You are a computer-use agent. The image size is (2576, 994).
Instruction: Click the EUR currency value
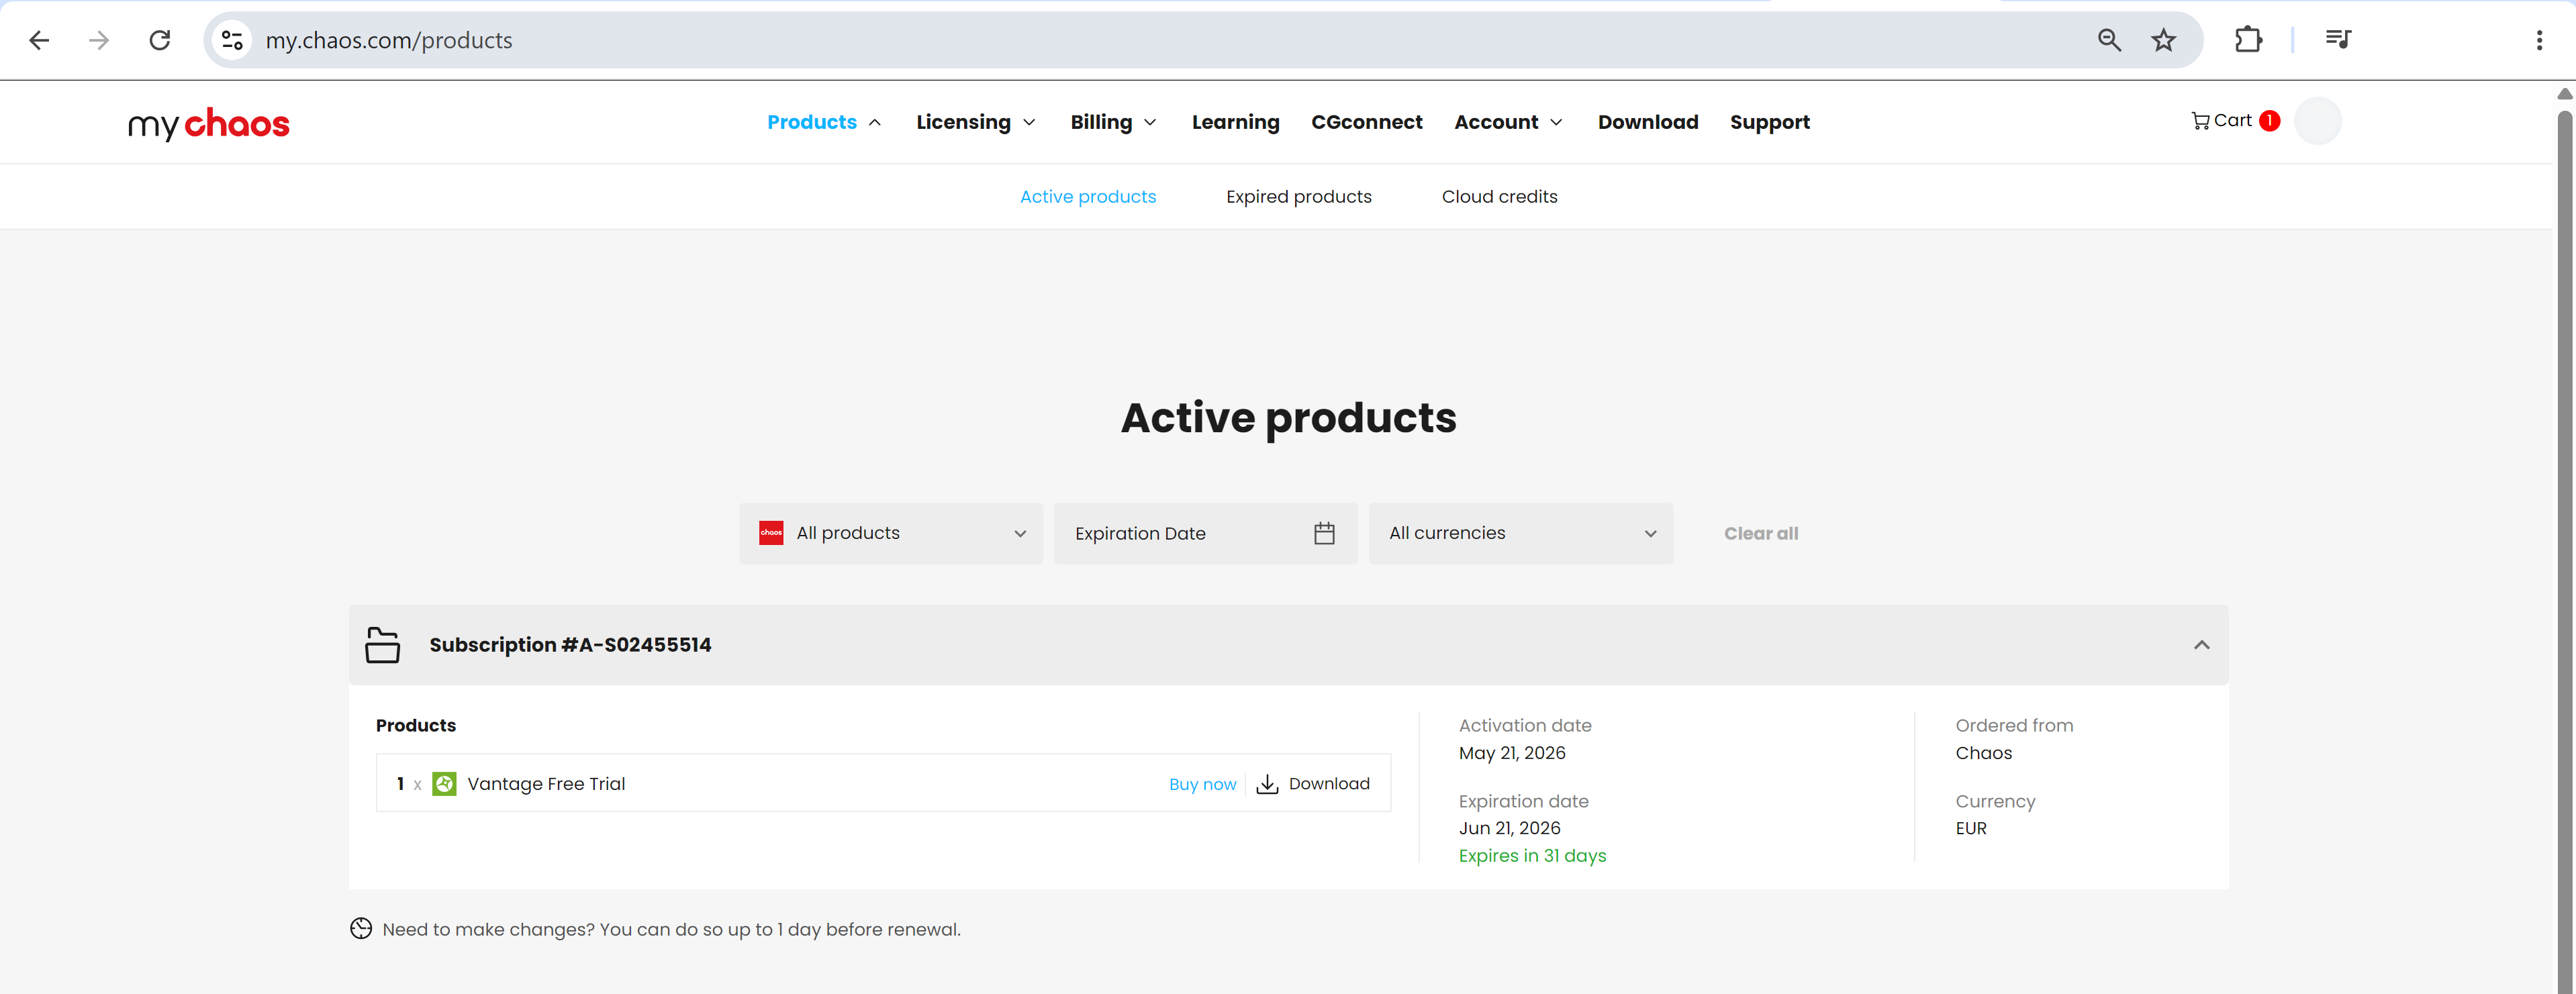click(1971, 828)
